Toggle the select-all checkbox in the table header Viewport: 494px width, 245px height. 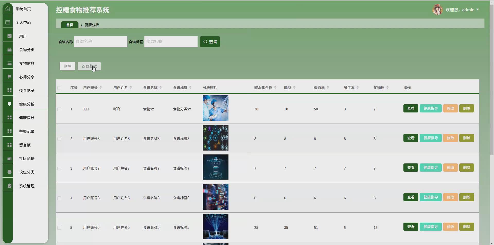pyautogui.click(x=59, y=88)
